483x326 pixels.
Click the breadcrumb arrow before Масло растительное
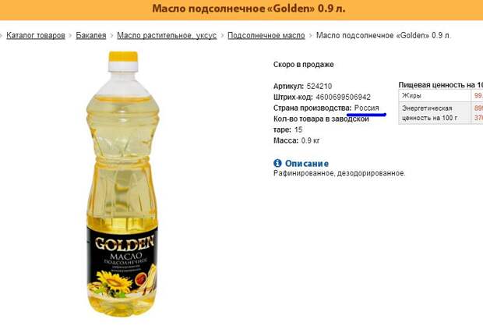111,36
